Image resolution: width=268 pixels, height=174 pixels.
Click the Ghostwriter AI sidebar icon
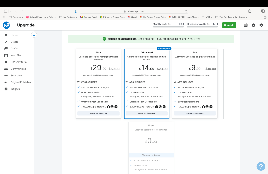tap(6, 62)
